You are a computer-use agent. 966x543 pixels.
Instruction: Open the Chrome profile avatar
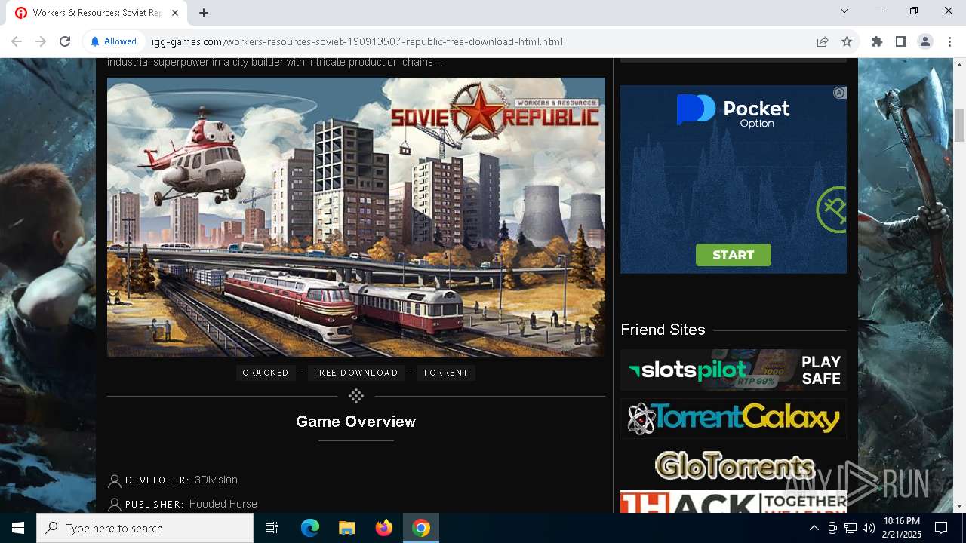[925, 41]
